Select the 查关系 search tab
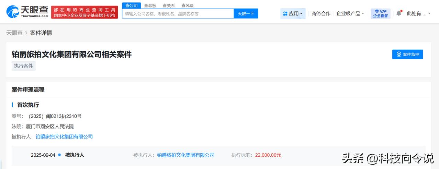 tap(169, 5)
